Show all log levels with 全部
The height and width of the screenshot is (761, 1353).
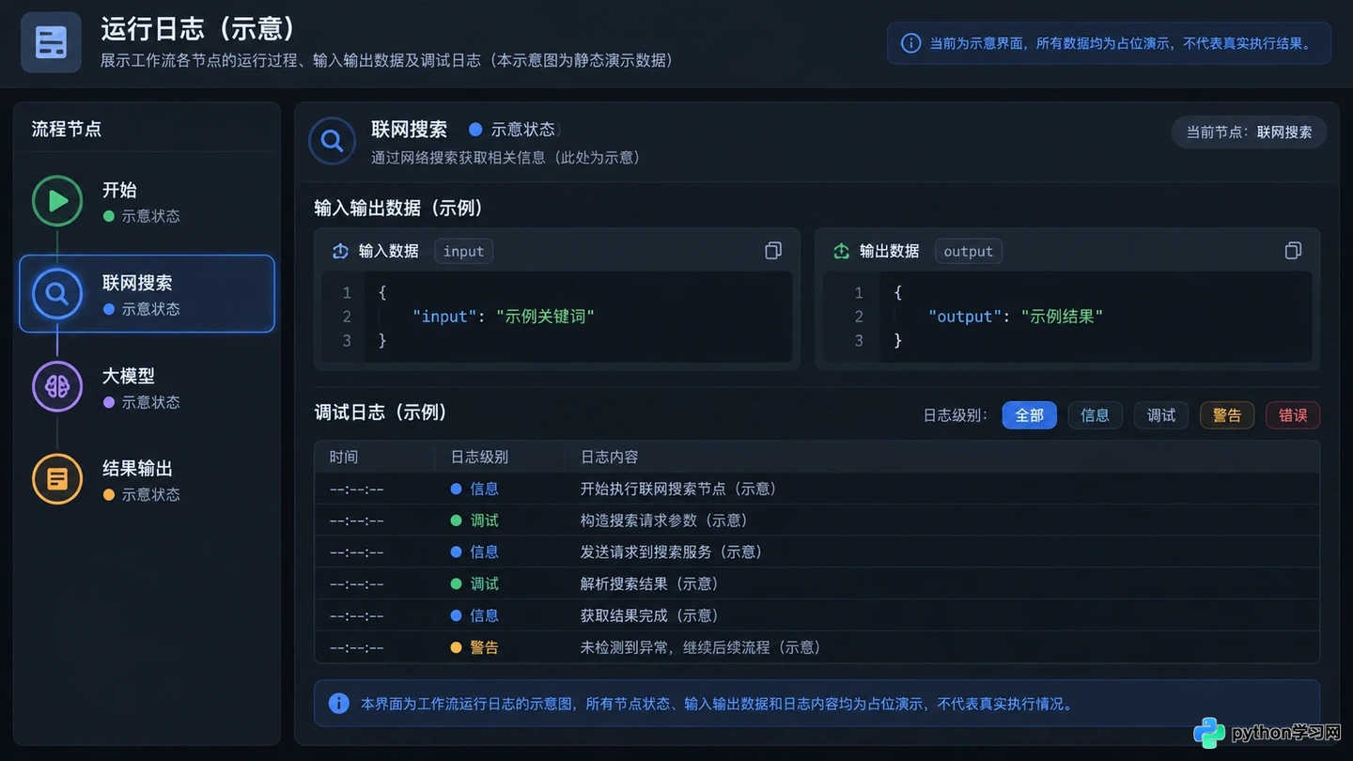(1029, 415)
